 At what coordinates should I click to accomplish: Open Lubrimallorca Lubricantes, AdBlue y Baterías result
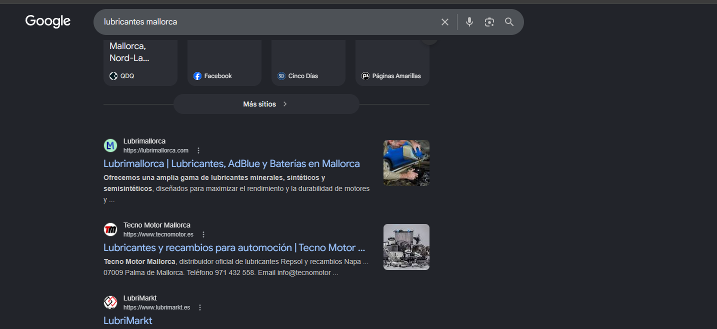point(231,163)
